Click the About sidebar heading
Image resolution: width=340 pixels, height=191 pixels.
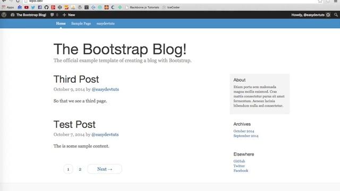(x=240, y=80)
